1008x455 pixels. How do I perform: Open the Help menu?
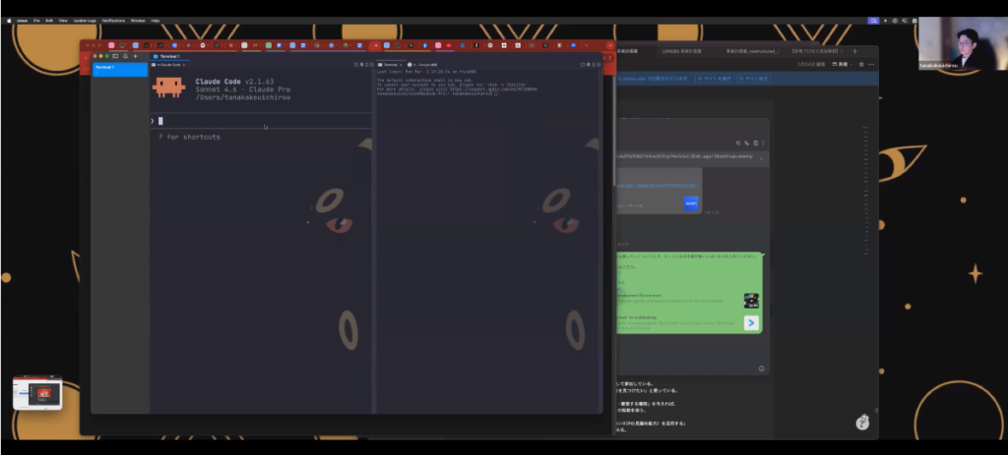pos(156,20)
